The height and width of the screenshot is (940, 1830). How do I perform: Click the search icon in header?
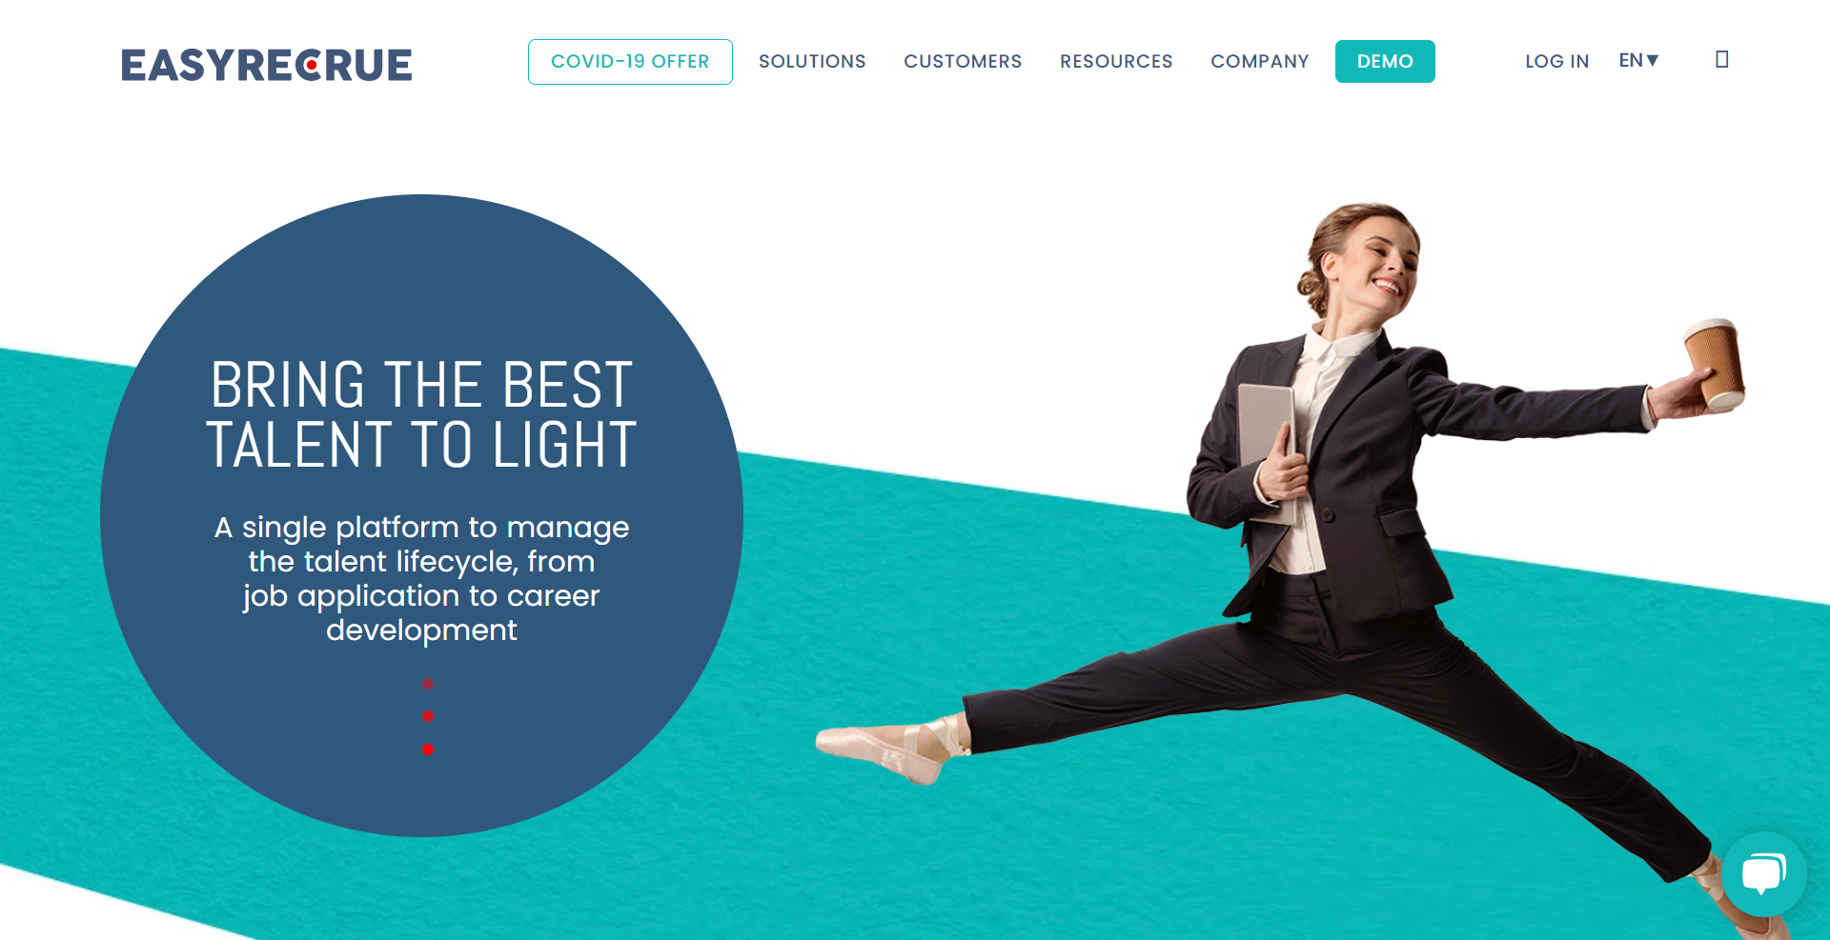coord(1721,60)
